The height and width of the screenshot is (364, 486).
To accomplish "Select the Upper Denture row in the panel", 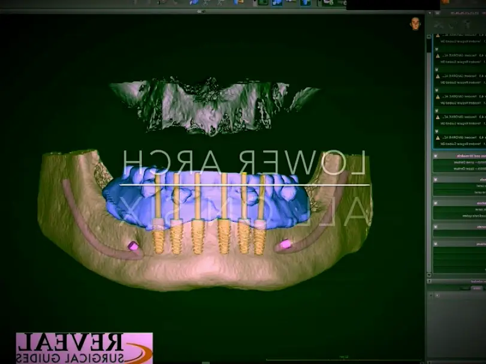I will (460, 169).
